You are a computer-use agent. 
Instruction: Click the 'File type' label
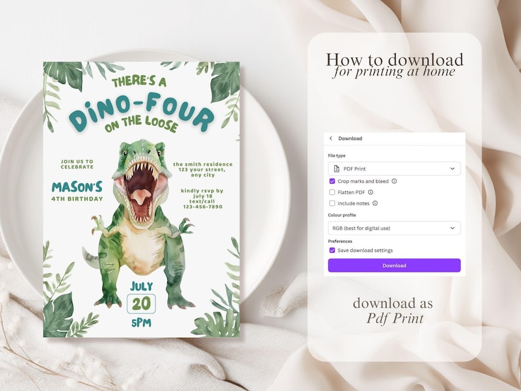click(337, 155)
